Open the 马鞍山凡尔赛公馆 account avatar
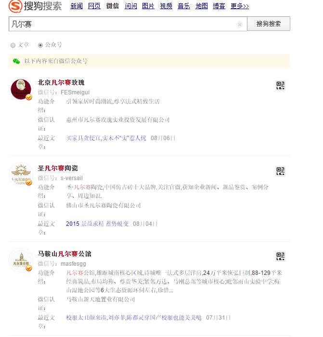 (21, 260)
